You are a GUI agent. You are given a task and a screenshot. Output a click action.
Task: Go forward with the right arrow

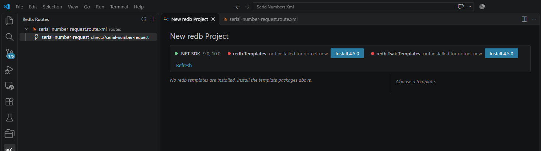pyautogui.click(x=247, y=7)
